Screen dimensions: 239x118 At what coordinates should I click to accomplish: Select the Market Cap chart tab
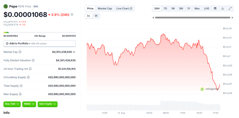(x=105, y=8)
